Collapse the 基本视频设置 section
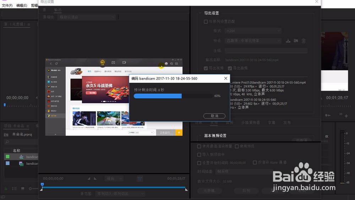The width and height of the screenshot is (355, 200). point(200,135)
